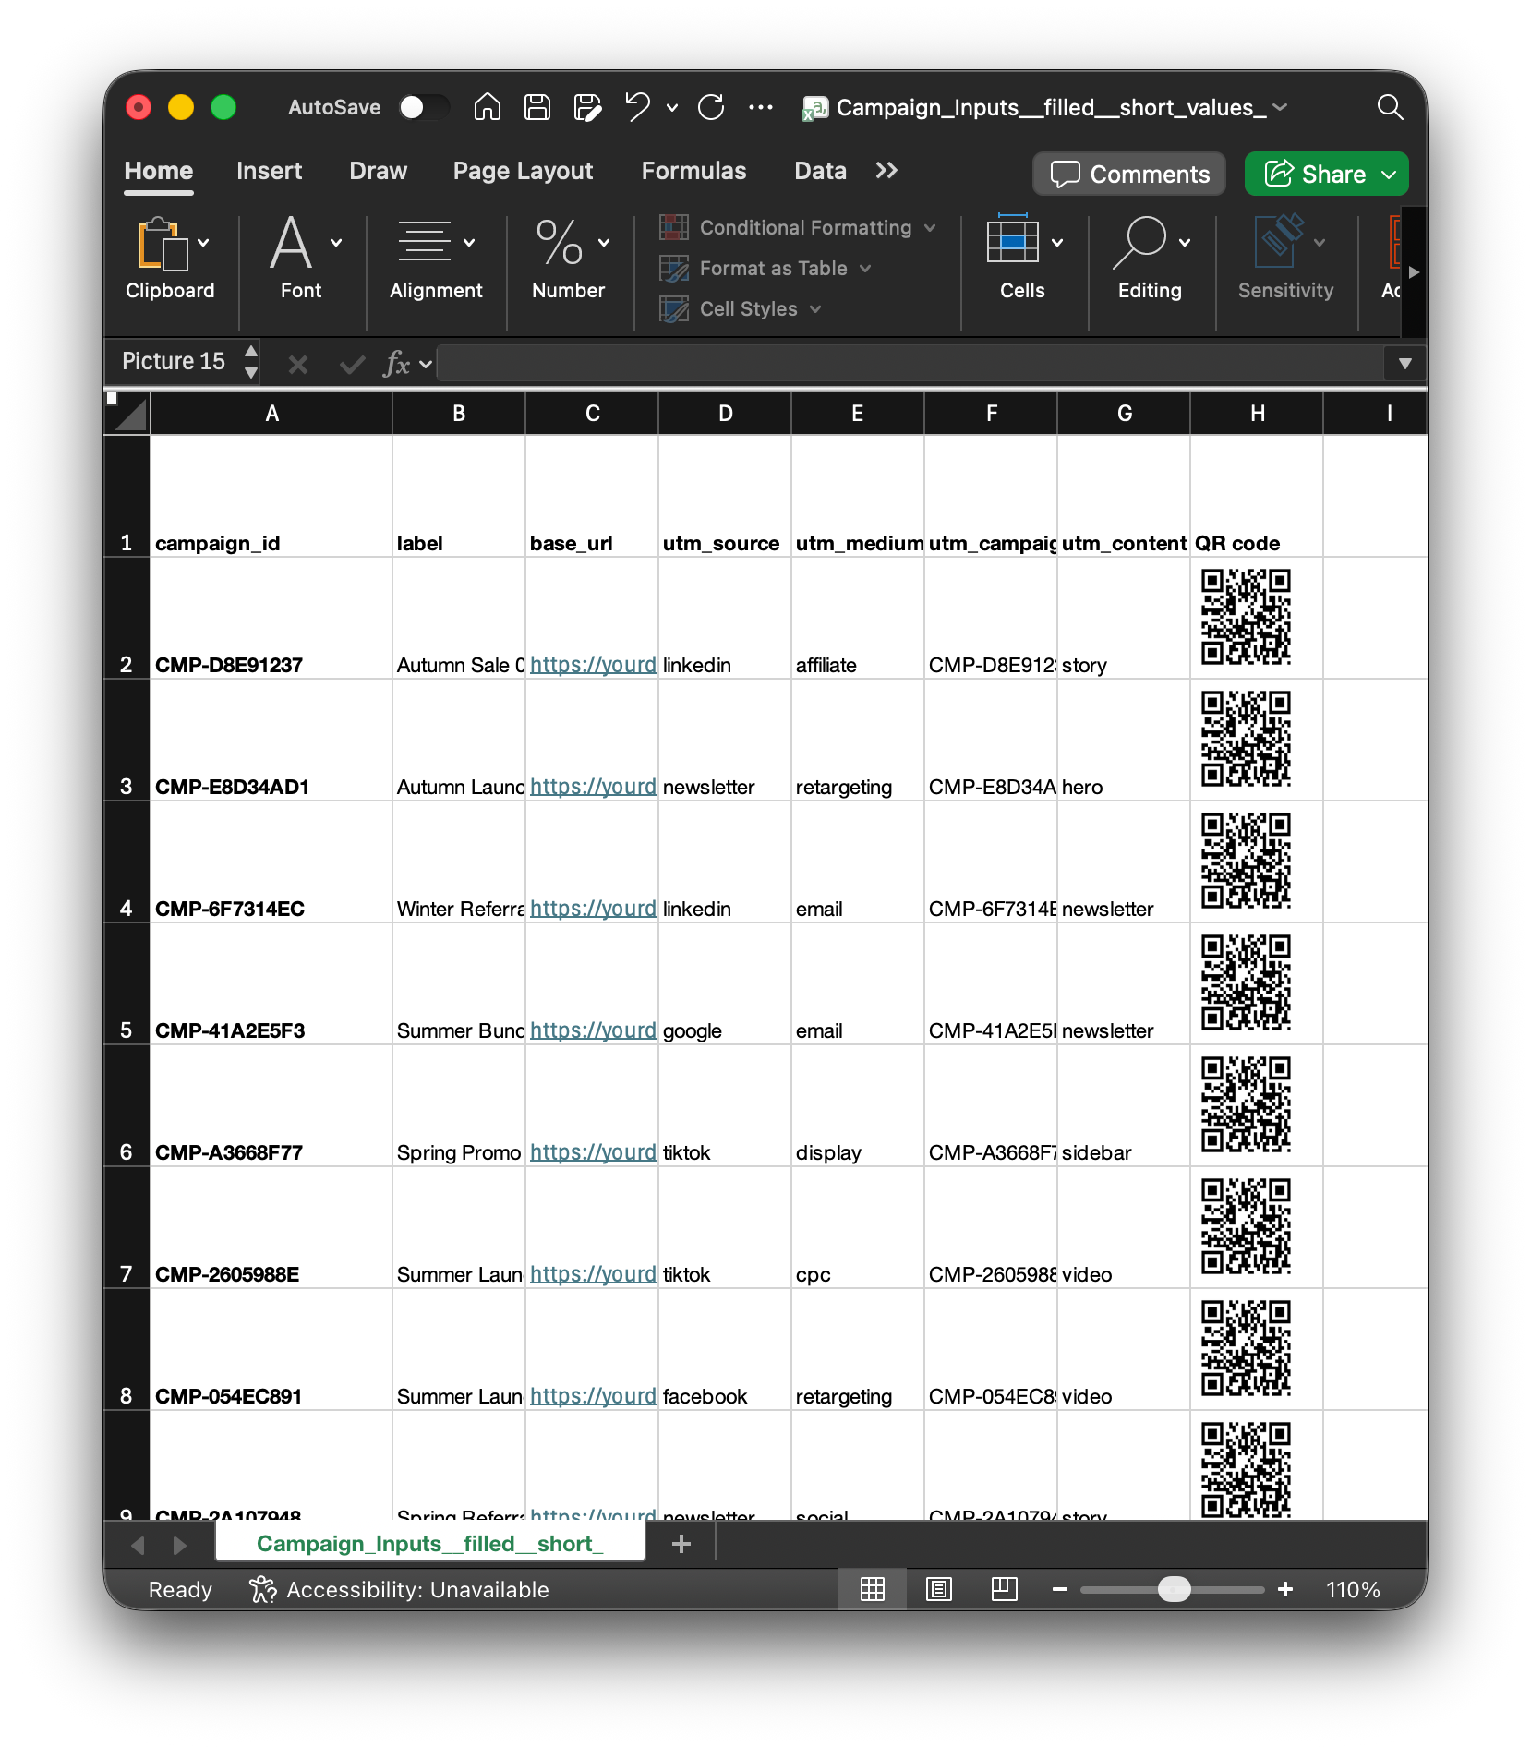Click the Comments button
1531x1747 pixels.
1129,175
